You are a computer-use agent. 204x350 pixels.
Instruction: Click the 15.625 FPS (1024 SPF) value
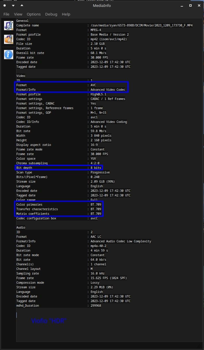(109, 278)
